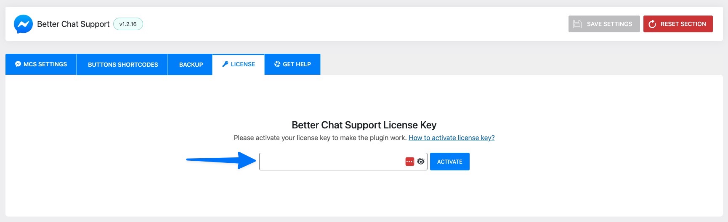Click the lifebuoy icon on Get Help
The height and width of the screenshot is (222, 728).
click(x=277, y=64)
